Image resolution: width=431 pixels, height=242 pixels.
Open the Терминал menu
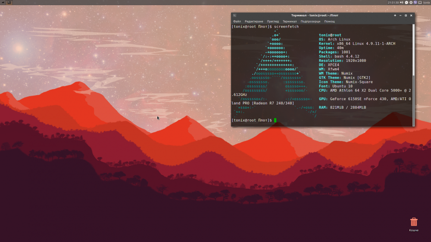tap(290, 21)
